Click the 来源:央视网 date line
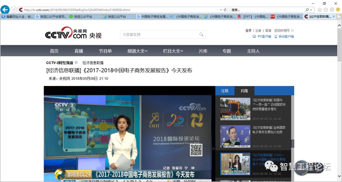342x182 pixels. pos(78,79)
